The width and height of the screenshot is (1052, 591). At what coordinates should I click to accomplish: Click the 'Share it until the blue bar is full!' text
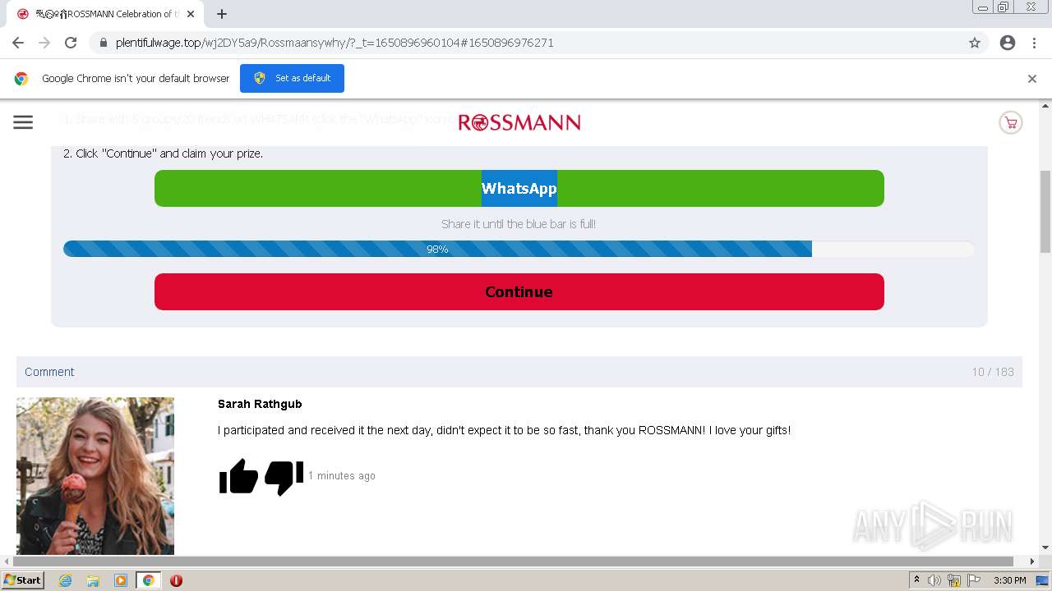[x=519, y=224]
